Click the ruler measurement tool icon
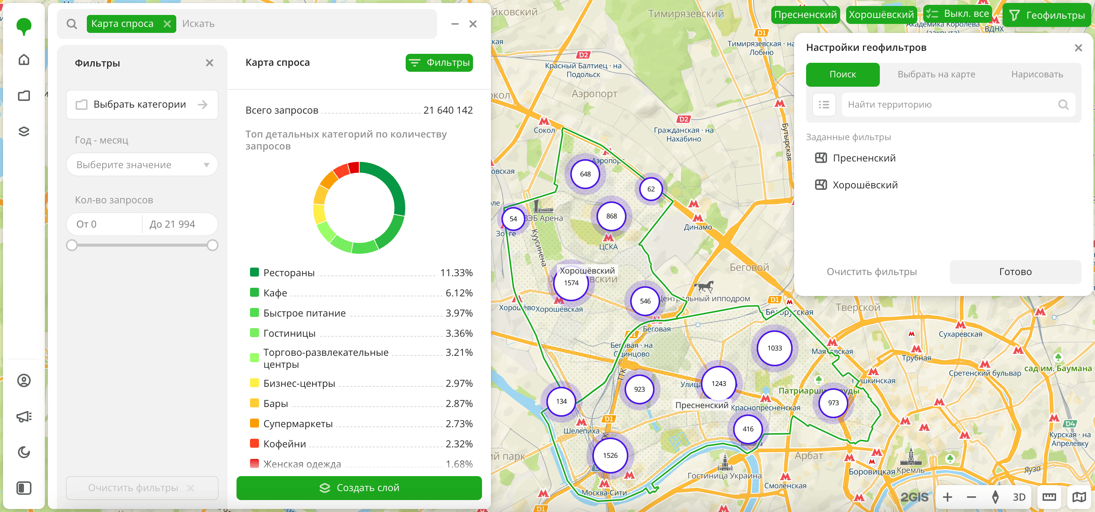The image size is (1095, 512). 1049,497
